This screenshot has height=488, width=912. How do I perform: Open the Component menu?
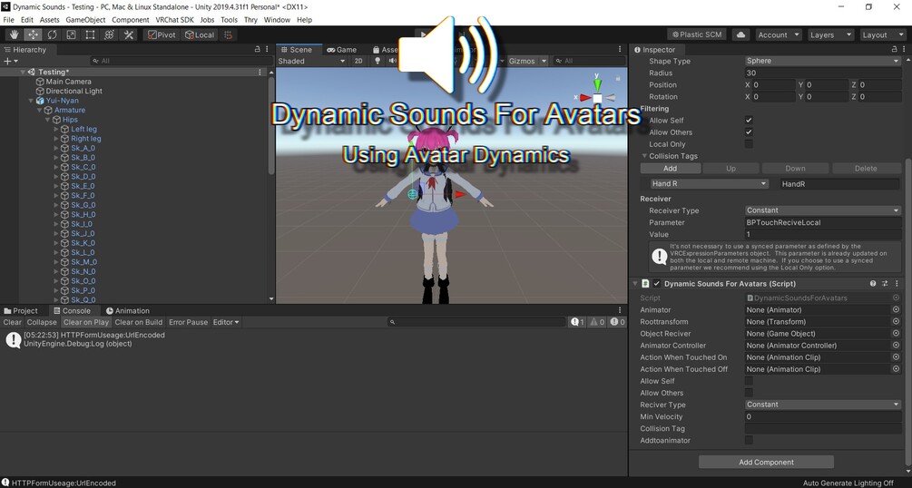[x=131, y=20]
